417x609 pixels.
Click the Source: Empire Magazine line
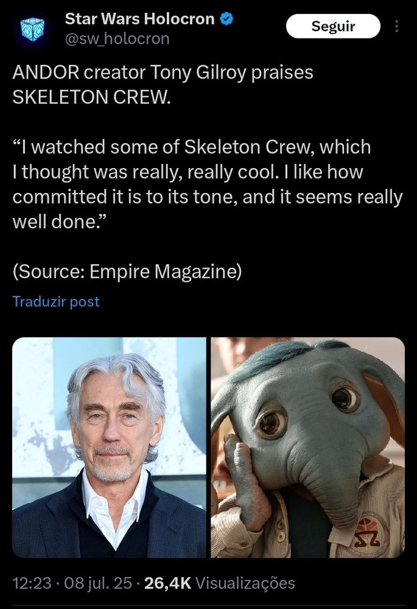127,271
